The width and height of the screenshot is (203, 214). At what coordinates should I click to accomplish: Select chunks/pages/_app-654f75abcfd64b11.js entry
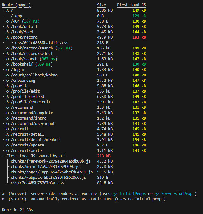(52, 172)
